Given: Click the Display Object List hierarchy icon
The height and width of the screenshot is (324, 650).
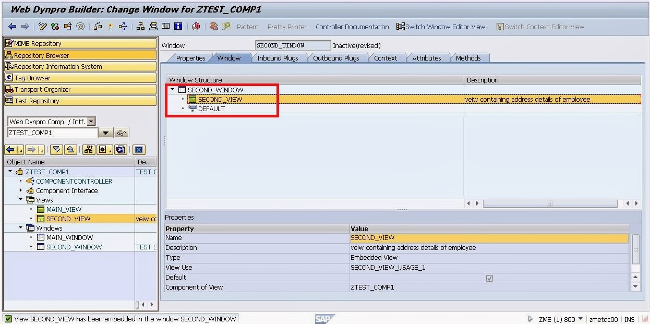Looking at the screenshot, I should [140, 27].
